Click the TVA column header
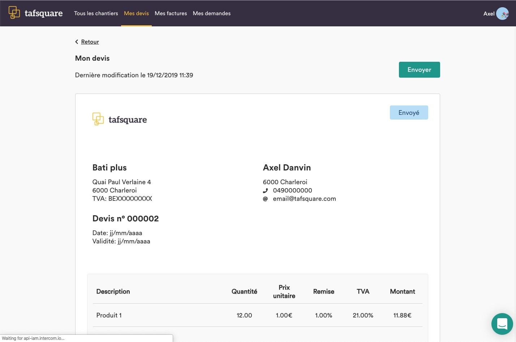 click(363, 291)
